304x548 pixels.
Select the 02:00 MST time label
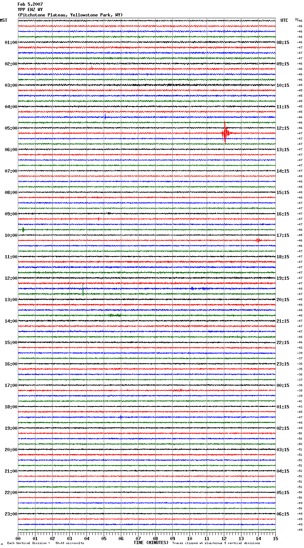click(x=11, y=64)
